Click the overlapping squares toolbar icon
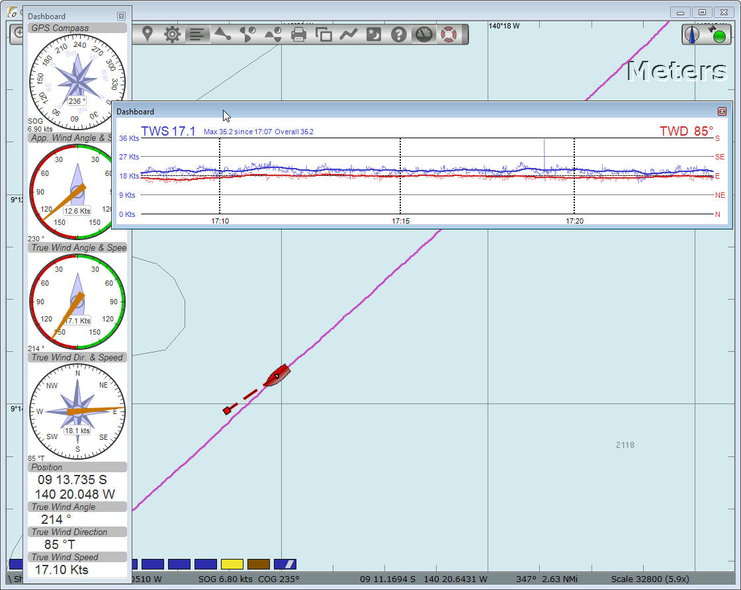Screen dimensions: 741x590 324,34
